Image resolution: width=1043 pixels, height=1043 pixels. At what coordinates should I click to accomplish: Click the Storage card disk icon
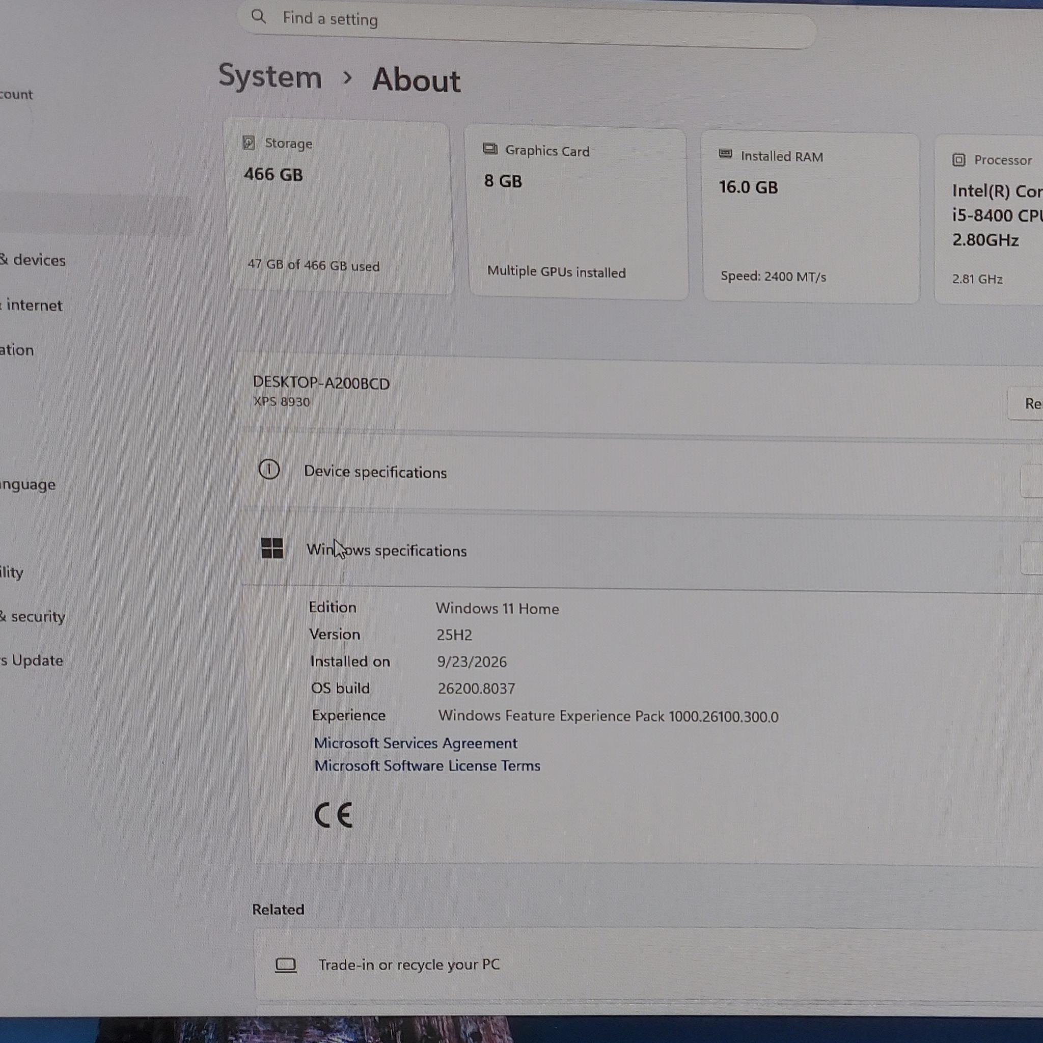249,143
